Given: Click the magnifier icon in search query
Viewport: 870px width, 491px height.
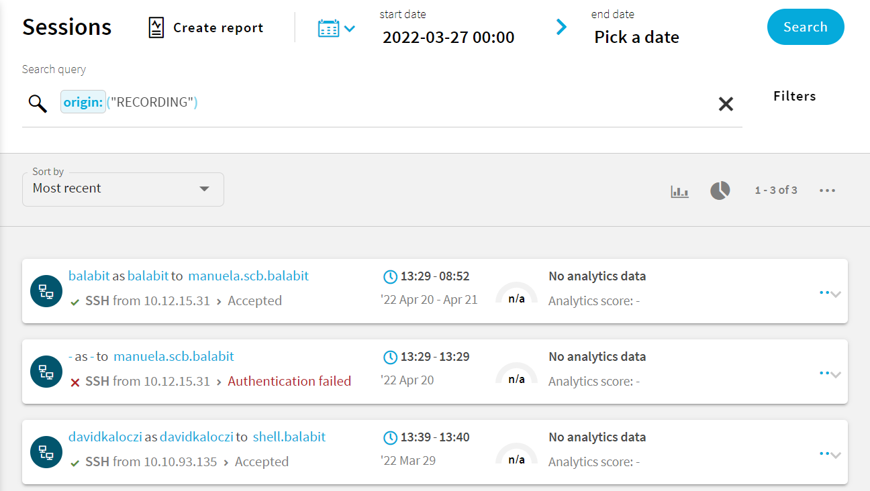Looking at the screenshot, I should (x=38, y=103).
